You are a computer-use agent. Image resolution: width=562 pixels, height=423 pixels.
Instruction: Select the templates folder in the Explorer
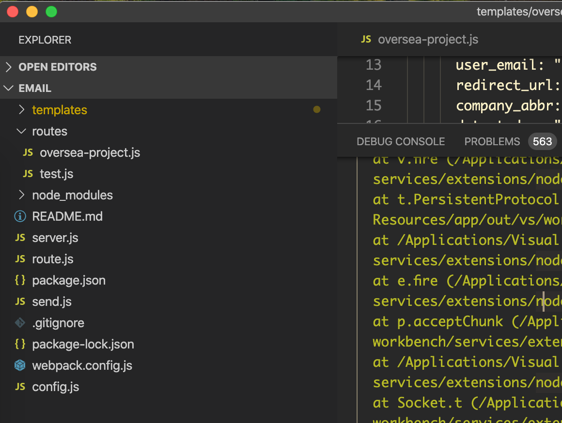pos(60,110)
